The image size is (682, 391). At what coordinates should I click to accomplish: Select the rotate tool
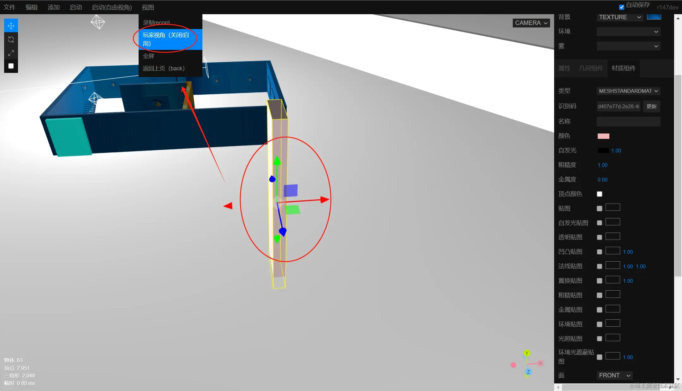[11, 39]
